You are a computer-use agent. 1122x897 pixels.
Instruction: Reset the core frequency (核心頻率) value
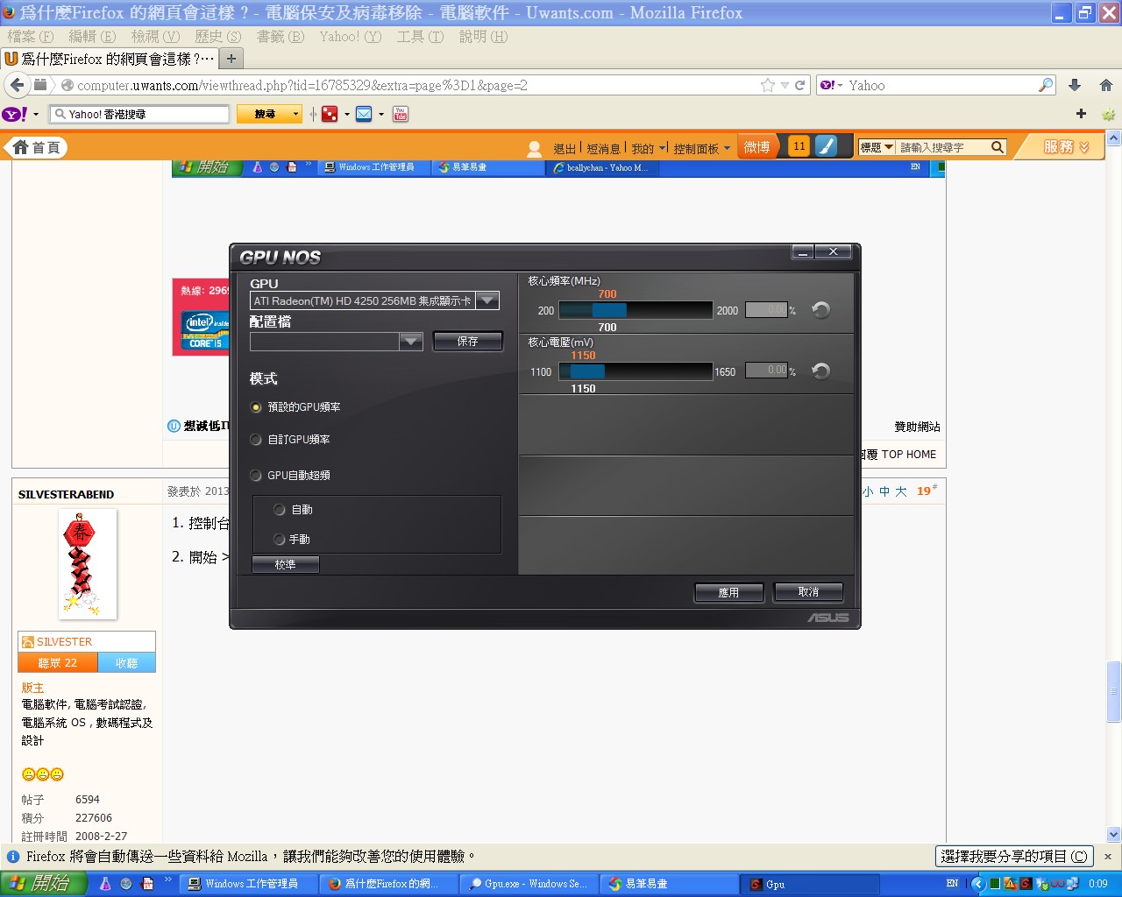coord(820,310)
